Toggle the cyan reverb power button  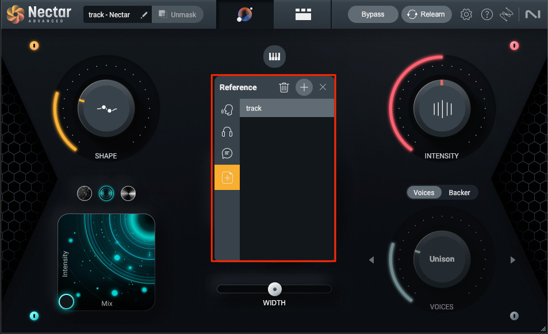tap(35, 316)
